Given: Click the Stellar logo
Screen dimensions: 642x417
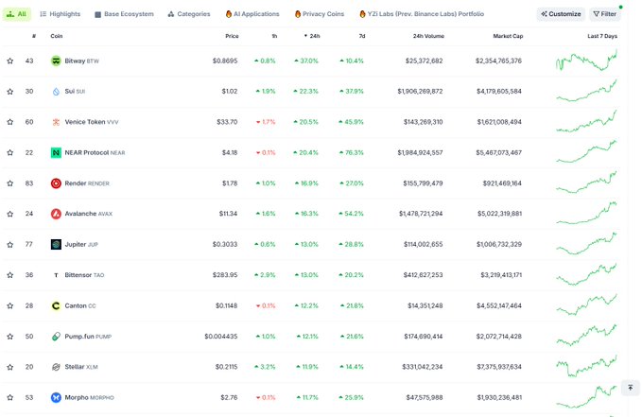Looking at the screenshot, I should (x=56, y=367).
